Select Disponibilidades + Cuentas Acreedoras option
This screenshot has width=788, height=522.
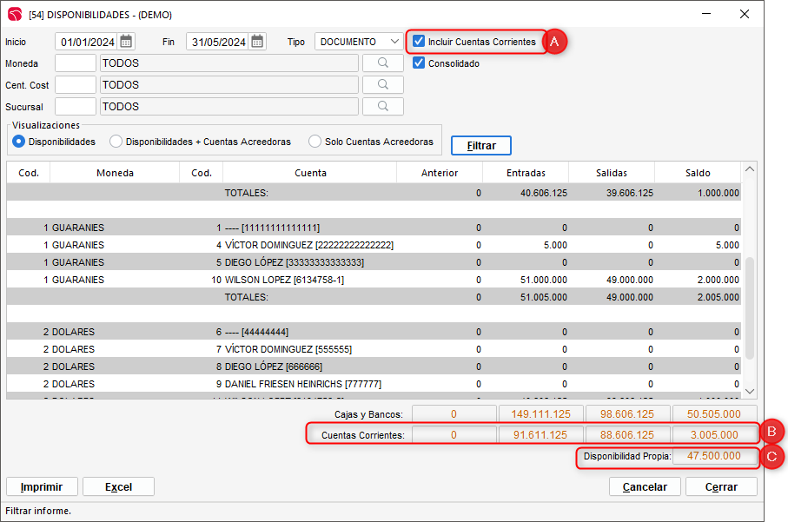116,142
